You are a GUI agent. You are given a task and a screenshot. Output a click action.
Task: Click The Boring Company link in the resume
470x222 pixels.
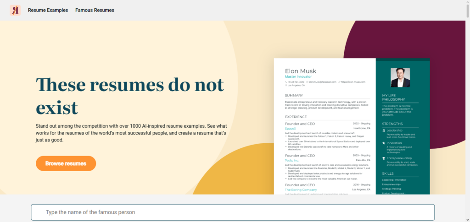(x=301, y=190)
